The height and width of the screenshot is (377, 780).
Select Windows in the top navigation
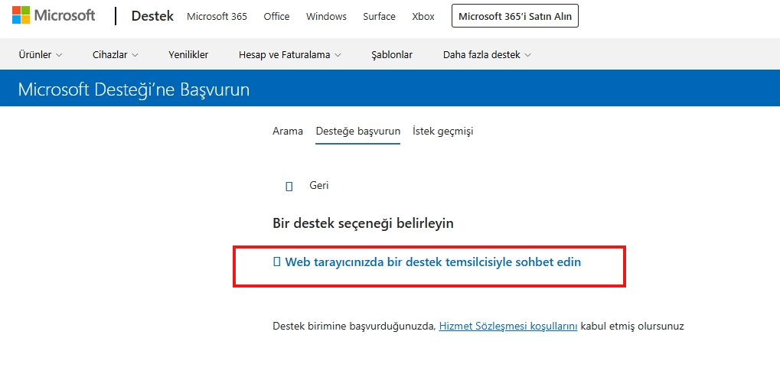click(326, 16)
